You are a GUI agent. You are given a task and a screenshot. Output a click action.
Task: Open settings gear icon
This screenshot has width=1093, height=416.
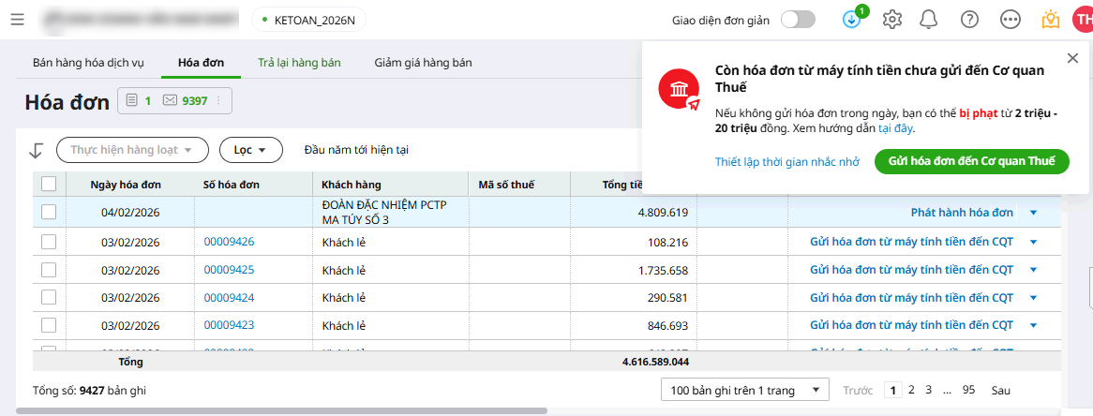tap(891, 20)
